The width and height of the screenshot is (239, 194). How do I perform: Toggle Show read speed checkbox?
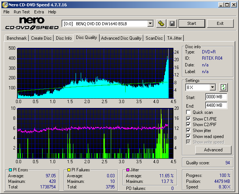(x=189, y=137)
